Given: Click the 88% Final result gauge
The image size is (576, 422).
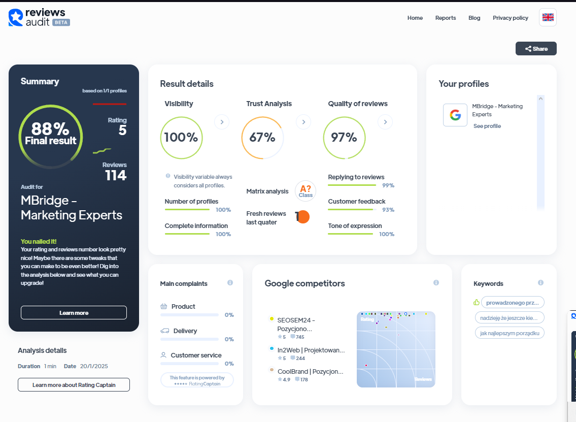Looking at the screenshot, I should point(51,137).
